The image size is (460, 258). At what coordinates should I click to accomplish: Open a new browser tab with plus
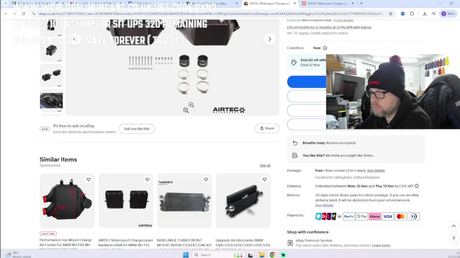pos(361,4)
